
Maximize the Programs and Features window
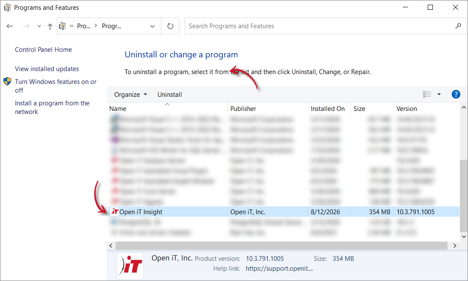coord(430,7)
